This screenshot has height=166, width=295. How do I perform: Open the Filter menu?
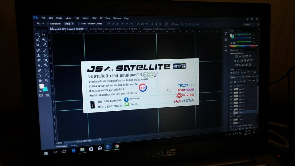(x=94, y=18)
